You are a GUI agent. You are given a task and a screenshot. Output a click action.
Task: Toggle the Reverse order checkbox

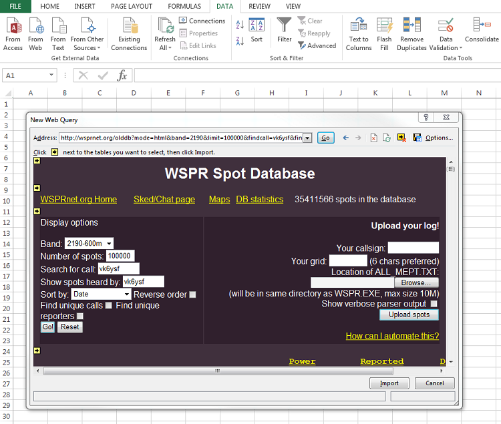tap(193, 294)
